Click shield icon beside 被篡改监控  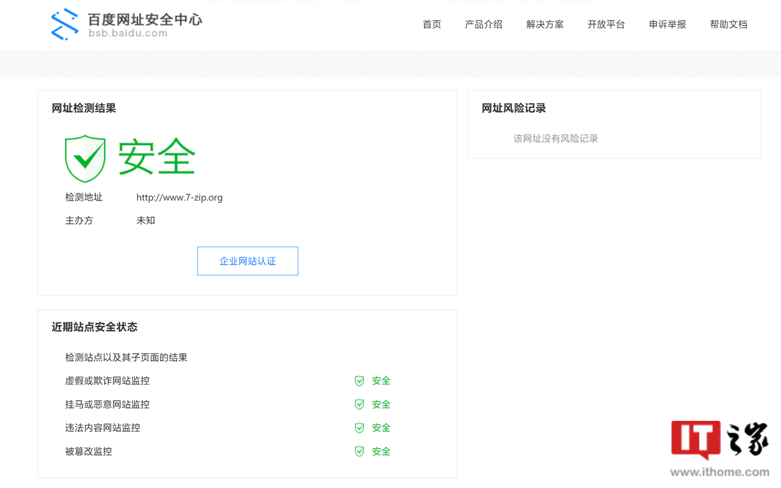click(x=359, y=451)
